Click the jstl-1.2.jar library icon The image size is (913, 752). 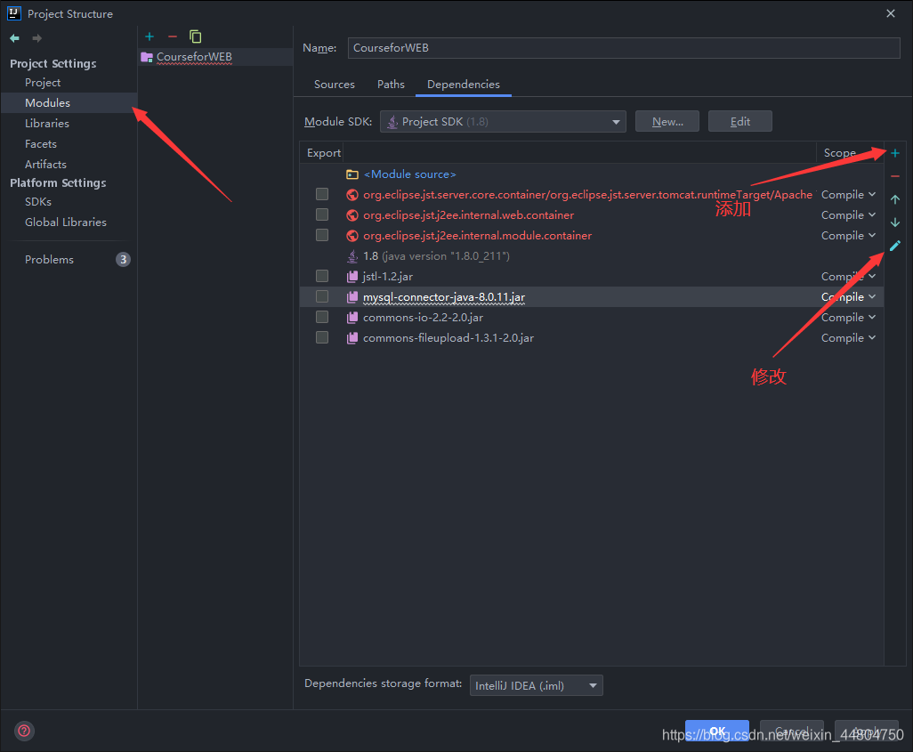coord(352,277)
